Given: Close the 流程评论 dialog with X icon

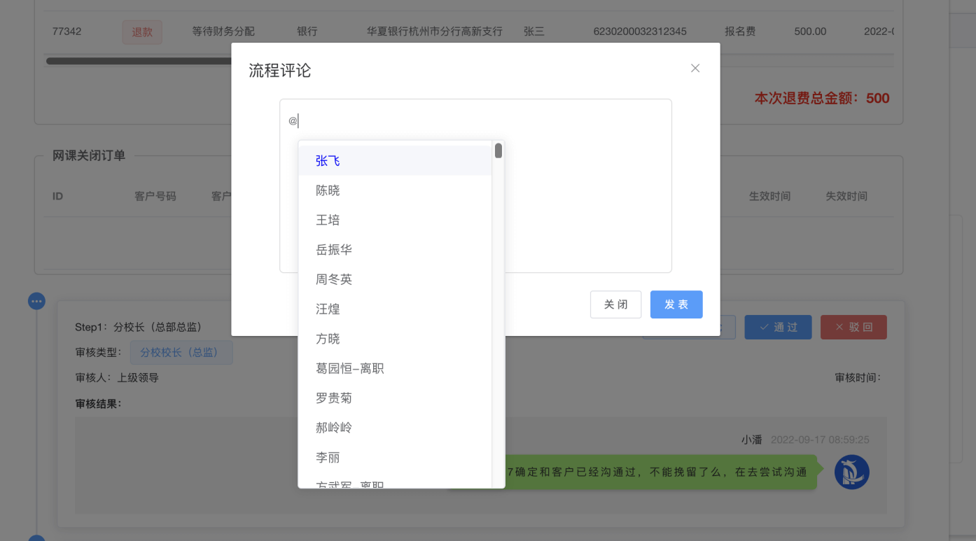Looking at the screenshot, I should [695, 68].
